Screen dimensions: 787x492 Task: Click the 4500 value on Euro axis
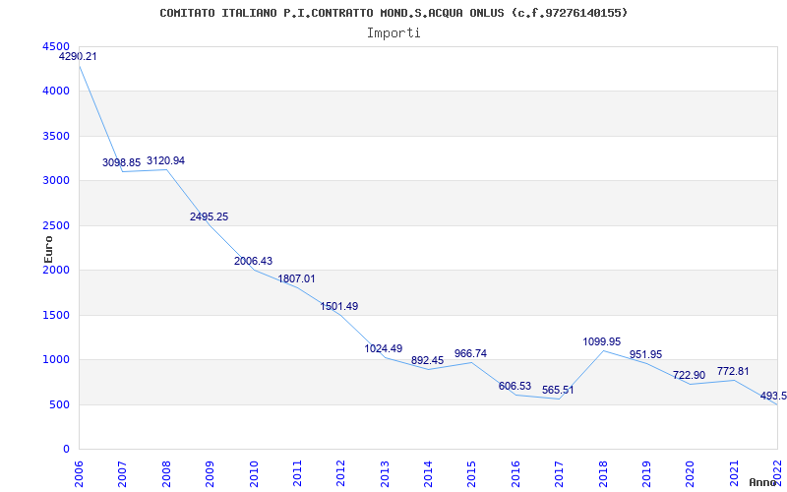[x=56, y=46]
